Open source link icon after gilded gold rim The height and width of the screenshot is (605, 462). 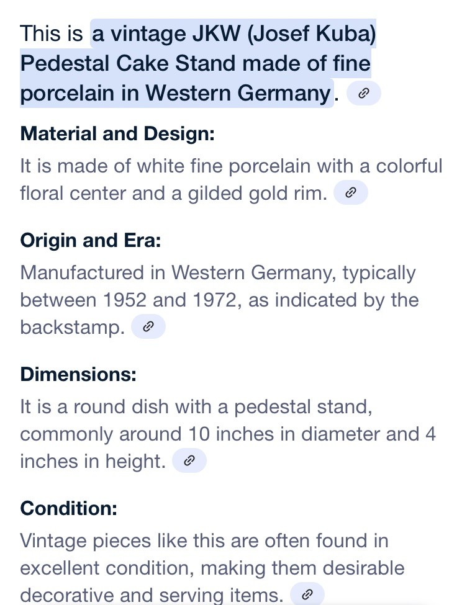pos(350,192)
